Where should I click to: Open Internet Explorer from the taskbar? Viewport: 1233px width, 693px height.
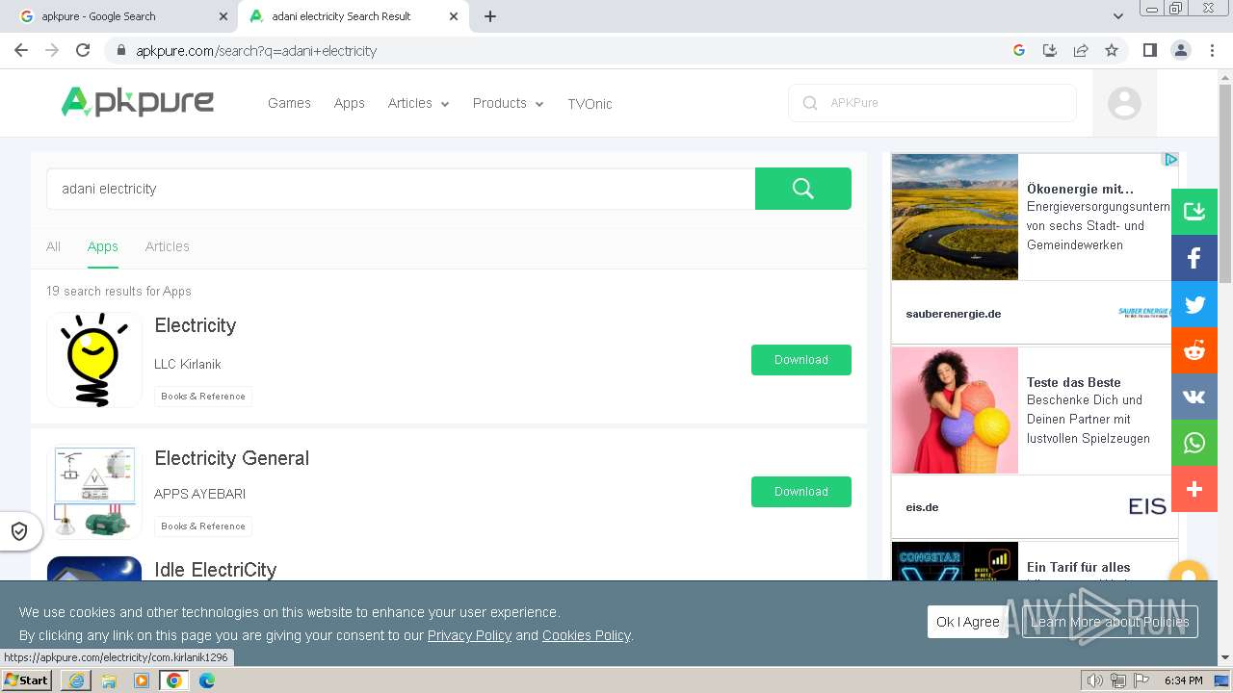click(76, 680)
